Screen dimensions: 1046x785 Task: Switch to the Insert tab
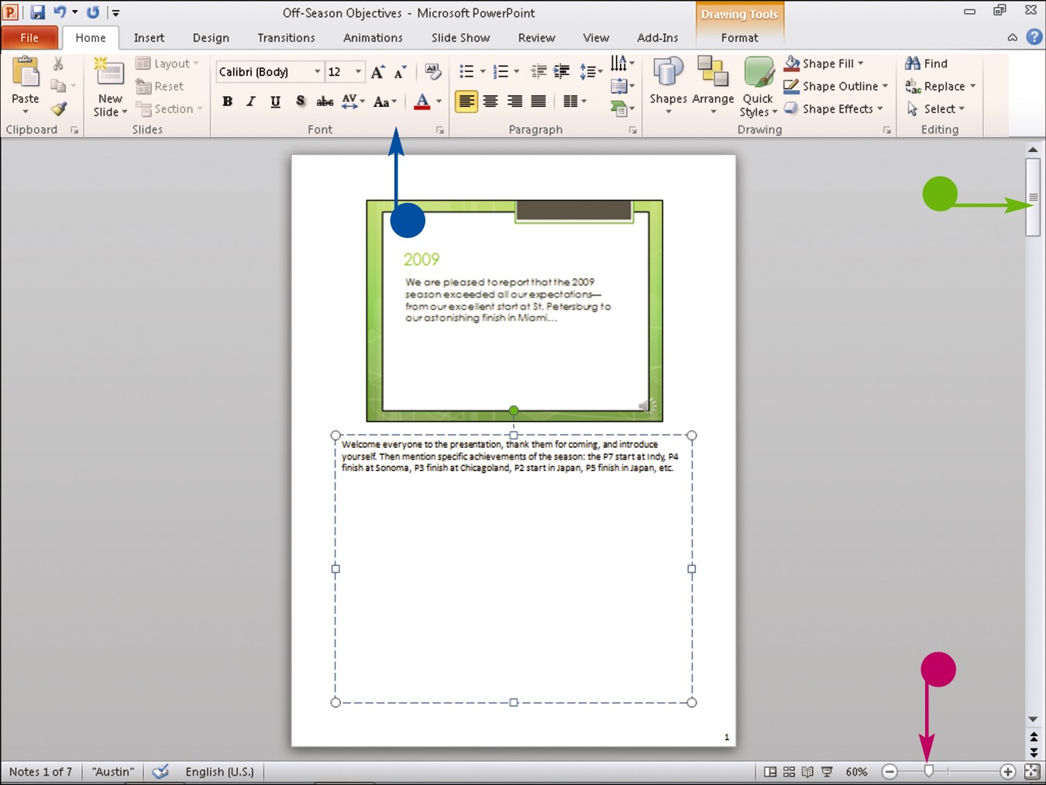(149, 37)
